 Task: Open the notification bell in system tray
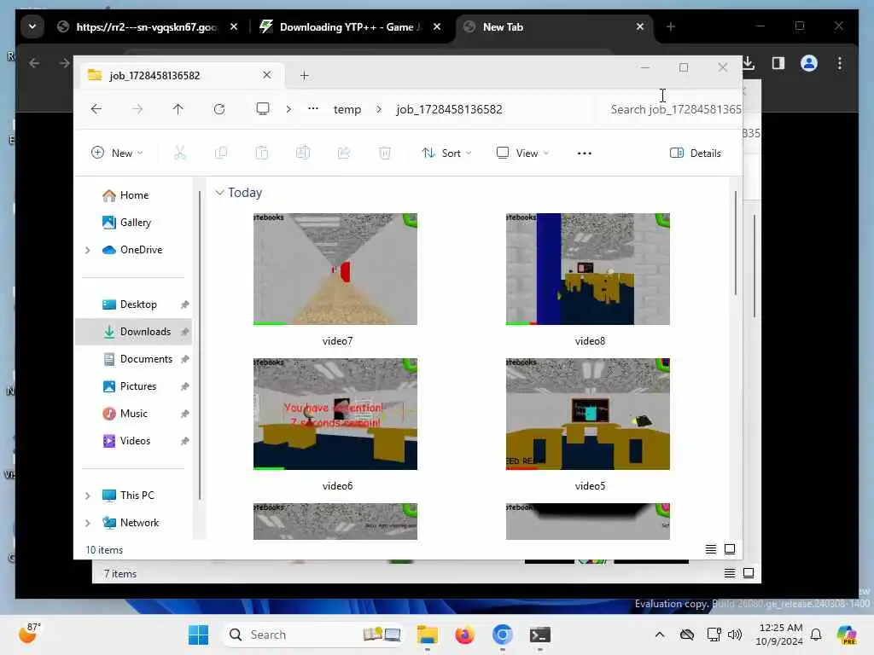[x=816, y=635]
